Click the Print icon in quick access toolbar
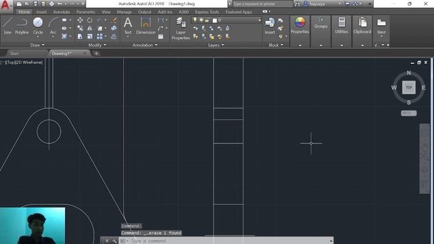 click(52, 4)
